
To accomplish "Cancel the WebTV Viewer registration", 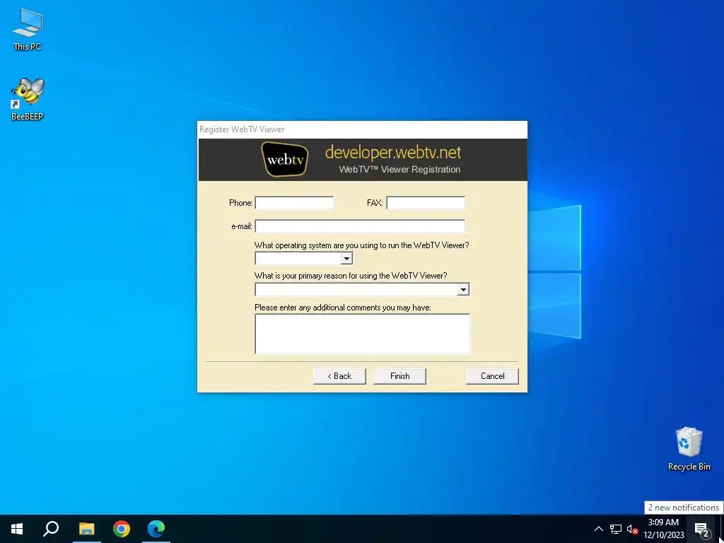I will point(492,376).
